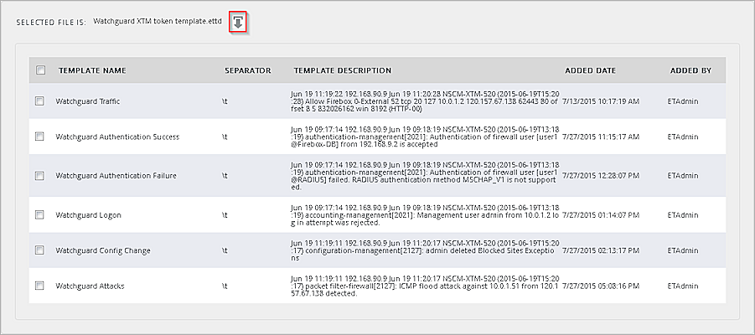The height and width of the screenshot is (335, 755).
Task: Toggle the select-all templates header checkbox
Action: [40, 70]
